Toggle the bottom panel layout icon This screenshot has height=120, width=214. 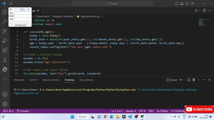182,4
